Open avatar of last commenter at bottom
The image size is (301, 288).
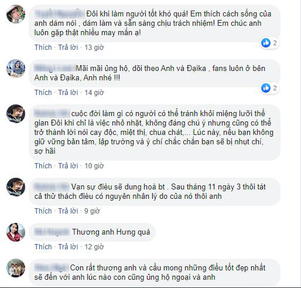(16, 268)
